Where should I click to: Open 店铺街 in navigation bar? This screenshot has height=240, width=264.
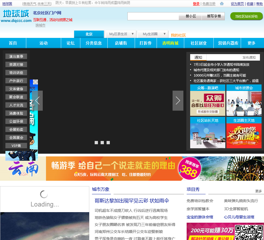tap(121, 43)
